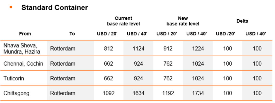Select Rotterdam in the Chittagong row
The image size is (275, 103).
coord(63,93)
